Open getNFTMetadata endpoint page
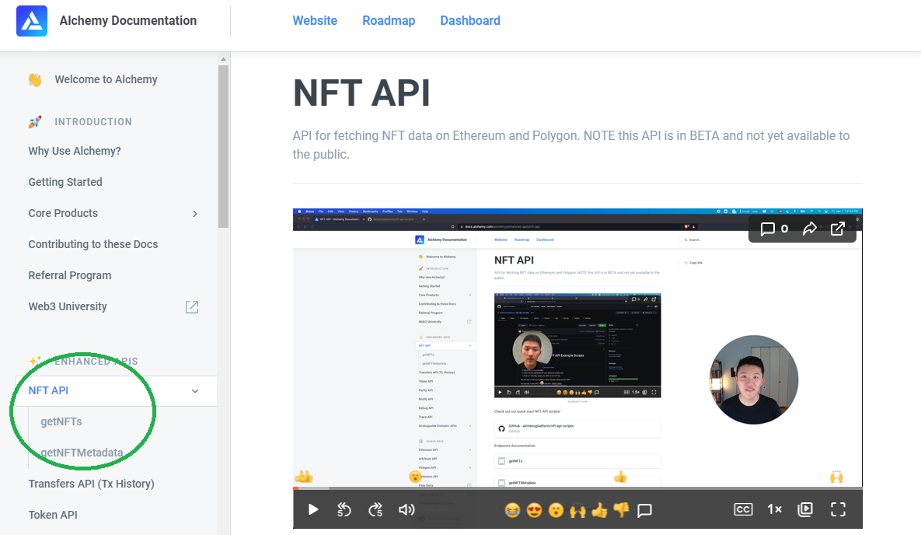Viewport: 921px width, 535px height. (x=82, y=453)
